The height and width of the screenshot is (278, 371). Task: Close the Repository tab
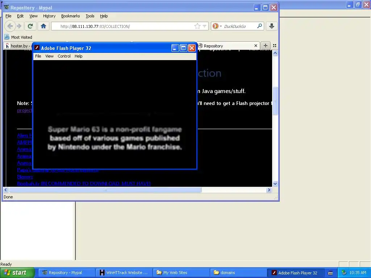pos(255,46)
